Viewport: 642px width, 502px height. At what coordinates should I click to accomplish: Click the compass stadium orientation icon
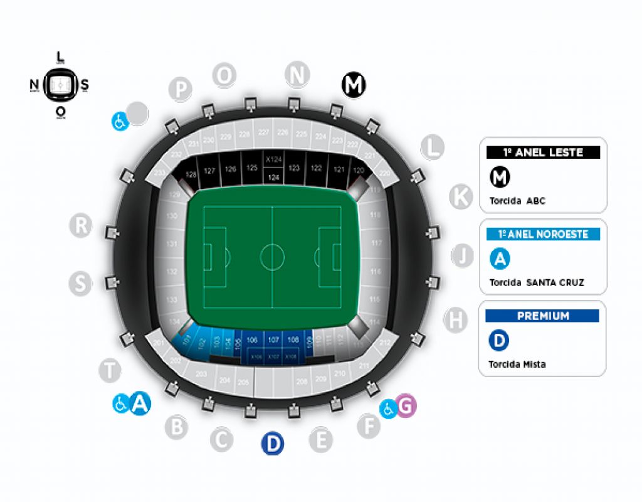click(60, 85)
